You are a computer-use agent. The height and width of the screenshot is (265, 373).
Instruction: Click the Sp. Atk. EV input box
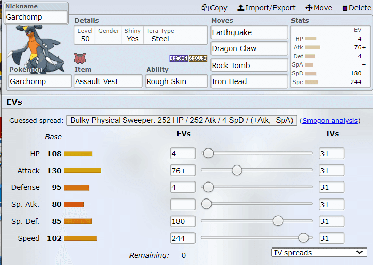183,204
